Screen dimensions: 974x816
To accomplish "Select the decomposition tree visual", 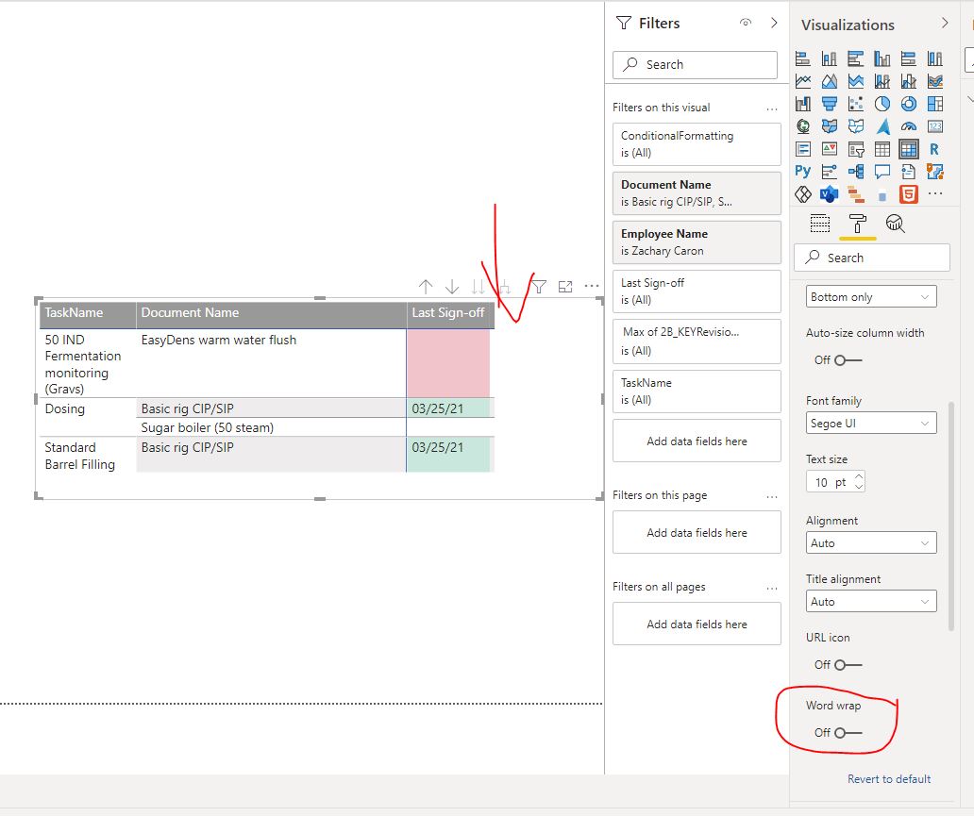I will (x=855, y=172).
